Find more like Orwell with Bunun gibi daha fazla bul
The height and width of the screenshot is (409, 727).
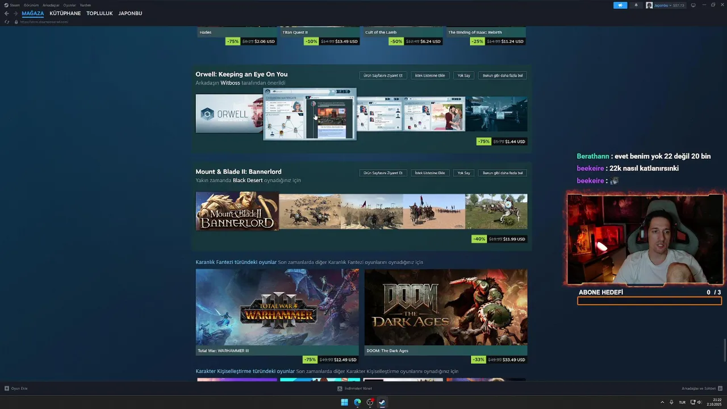tap(503, 76)
